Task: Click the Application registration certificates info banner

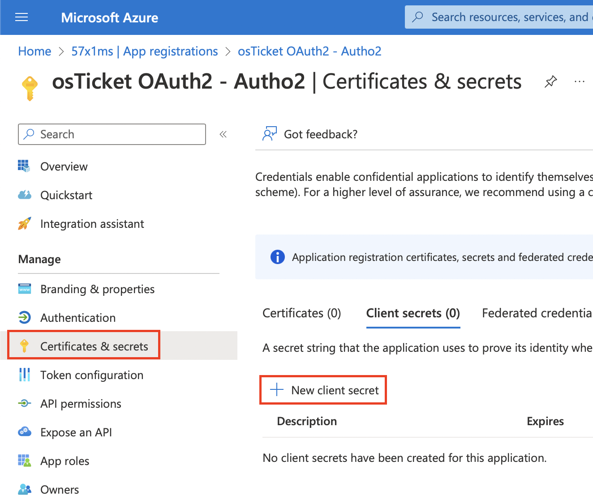Action: coord(424,257)
